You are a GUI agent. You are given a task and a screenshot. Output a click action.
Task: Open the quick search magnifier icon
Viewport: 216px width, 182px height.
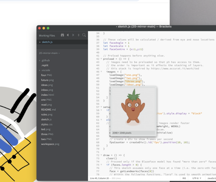pyautogui.click(x=84, y=35)
